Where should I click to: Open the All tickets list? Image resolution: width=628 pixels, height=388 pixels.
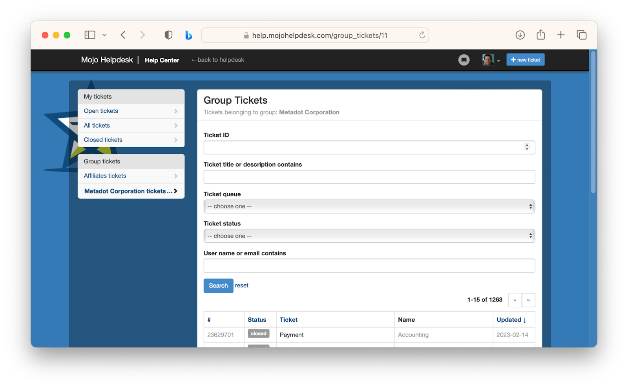click(131, 126)
